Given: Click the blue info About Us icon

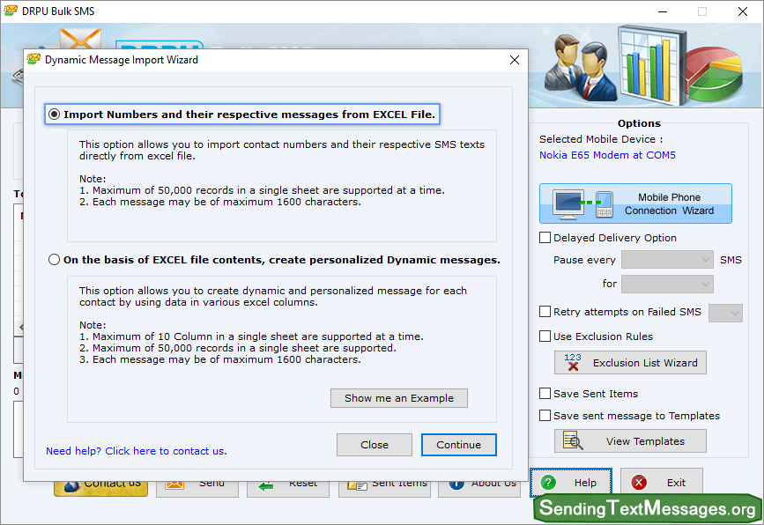Looking at the screenshot, I should coord(456,484).
